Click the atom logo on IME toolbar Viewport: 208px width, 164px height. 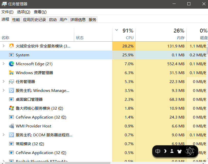pyautogui.click(x=189, y=151)
